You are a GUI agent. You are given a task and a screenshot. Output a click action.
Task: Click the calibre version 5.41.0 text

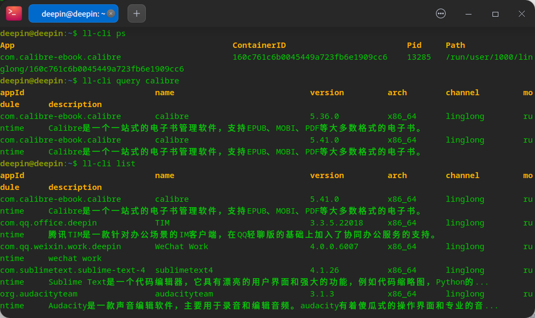(326, 199)
